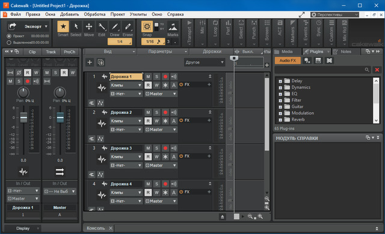The height and width of the screenshot is (234, 385).
Task: Click the Дорожка 1 track name field
Action: tap(126, 77)
